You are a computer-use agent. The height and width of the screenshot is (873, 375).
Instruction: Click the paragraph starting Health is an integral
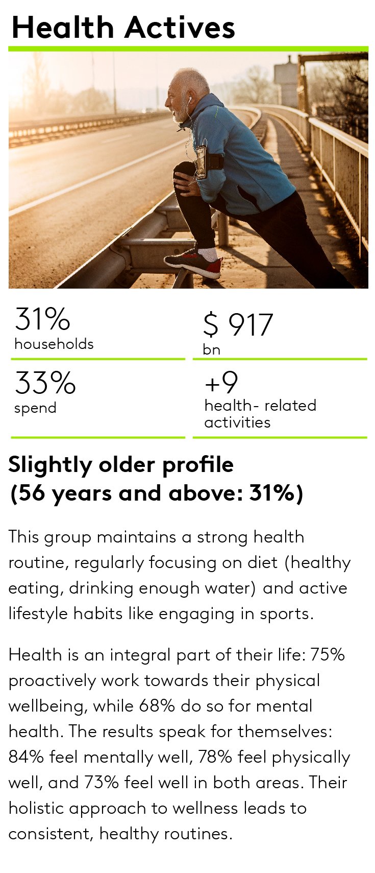180,744
